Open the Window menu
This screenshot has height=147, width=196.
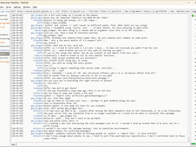(27, 7)
